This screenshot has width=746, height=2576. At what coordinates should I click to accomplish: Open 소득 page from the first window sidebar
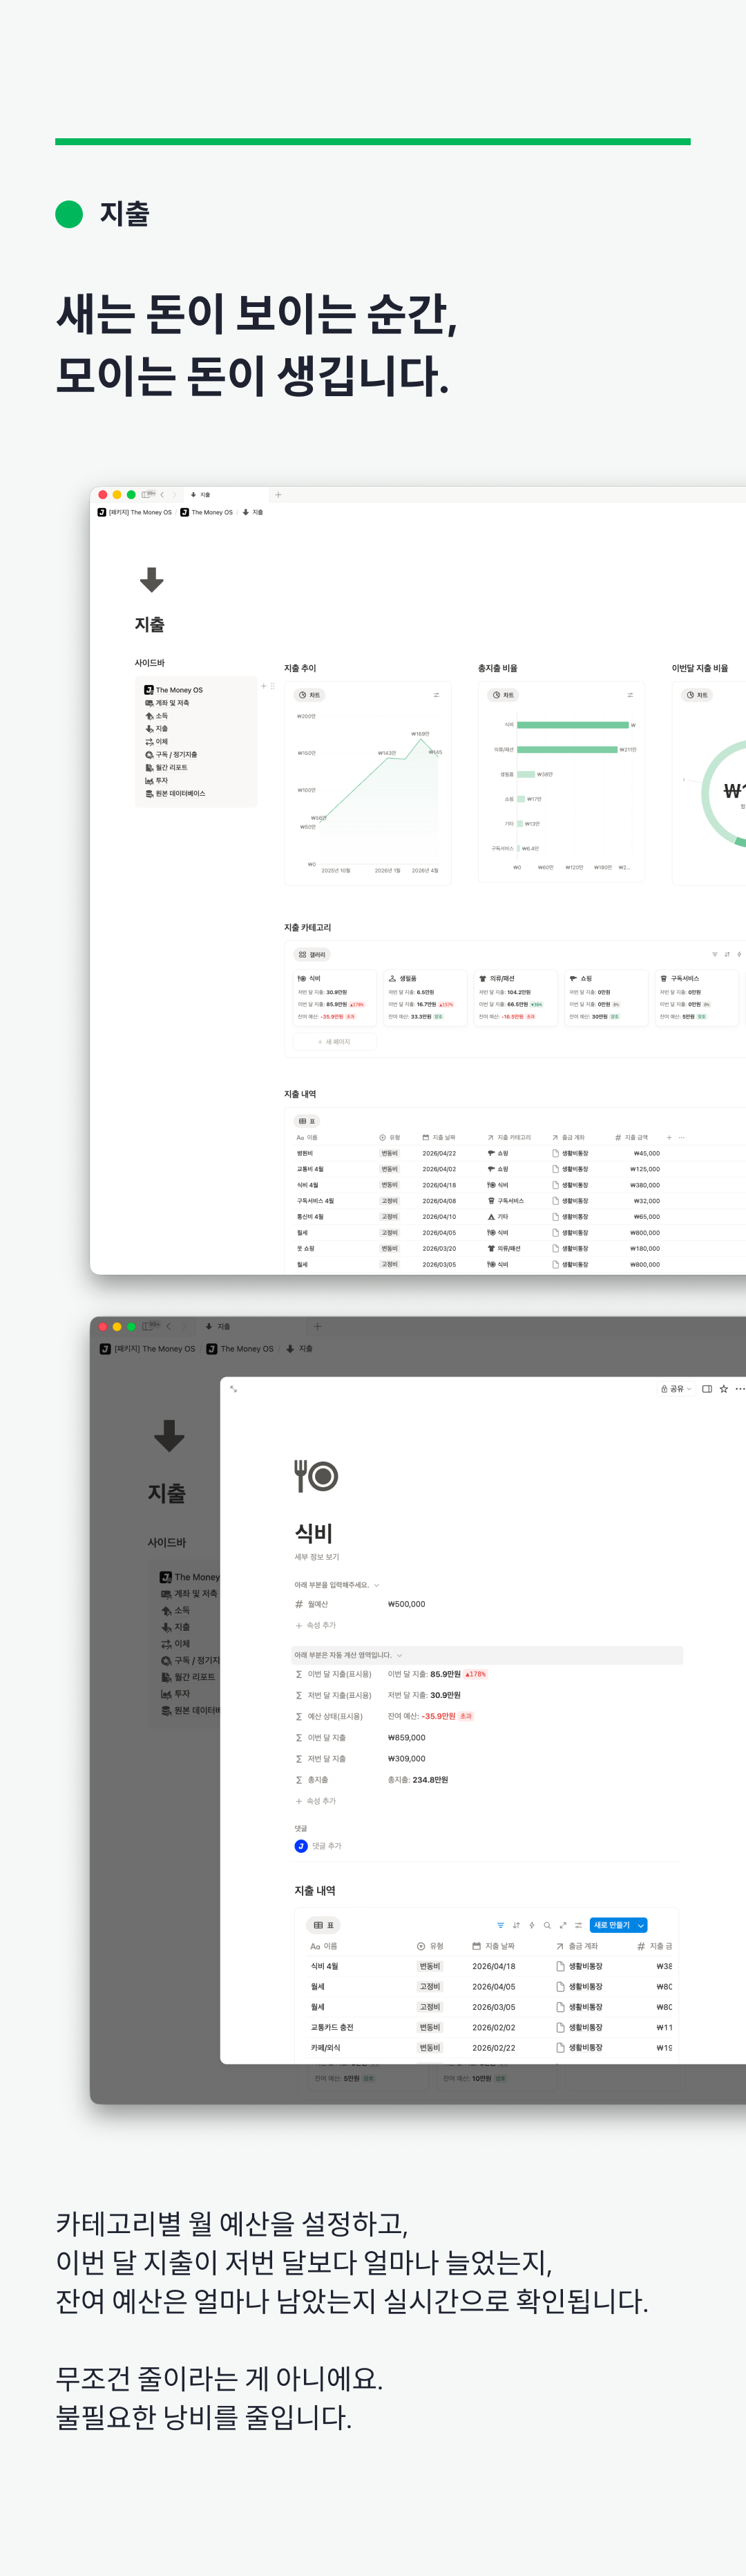pos(156,716)
